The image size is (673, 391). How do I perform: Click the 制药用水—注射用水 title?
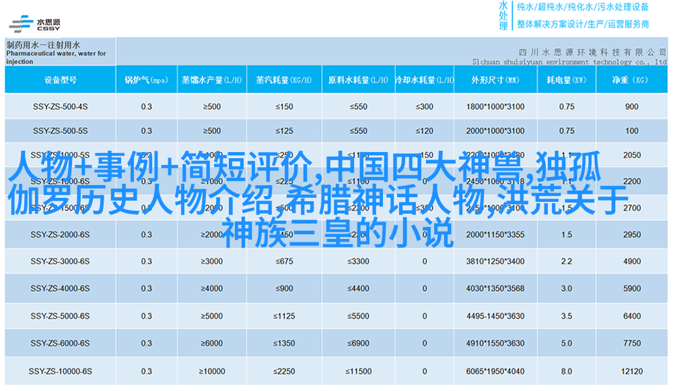[x=43, y=44]
